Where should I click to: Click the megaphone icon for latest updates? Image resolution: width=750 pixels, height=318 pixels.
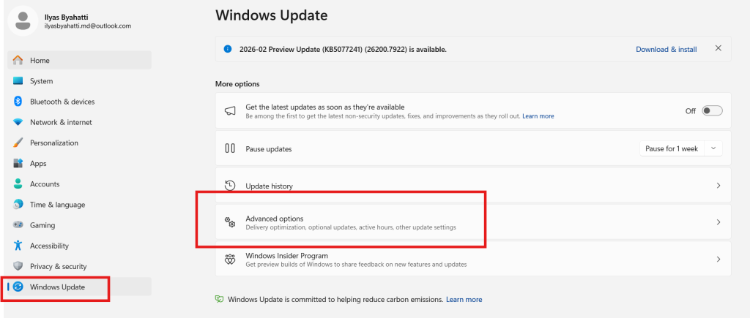(230, 111)
